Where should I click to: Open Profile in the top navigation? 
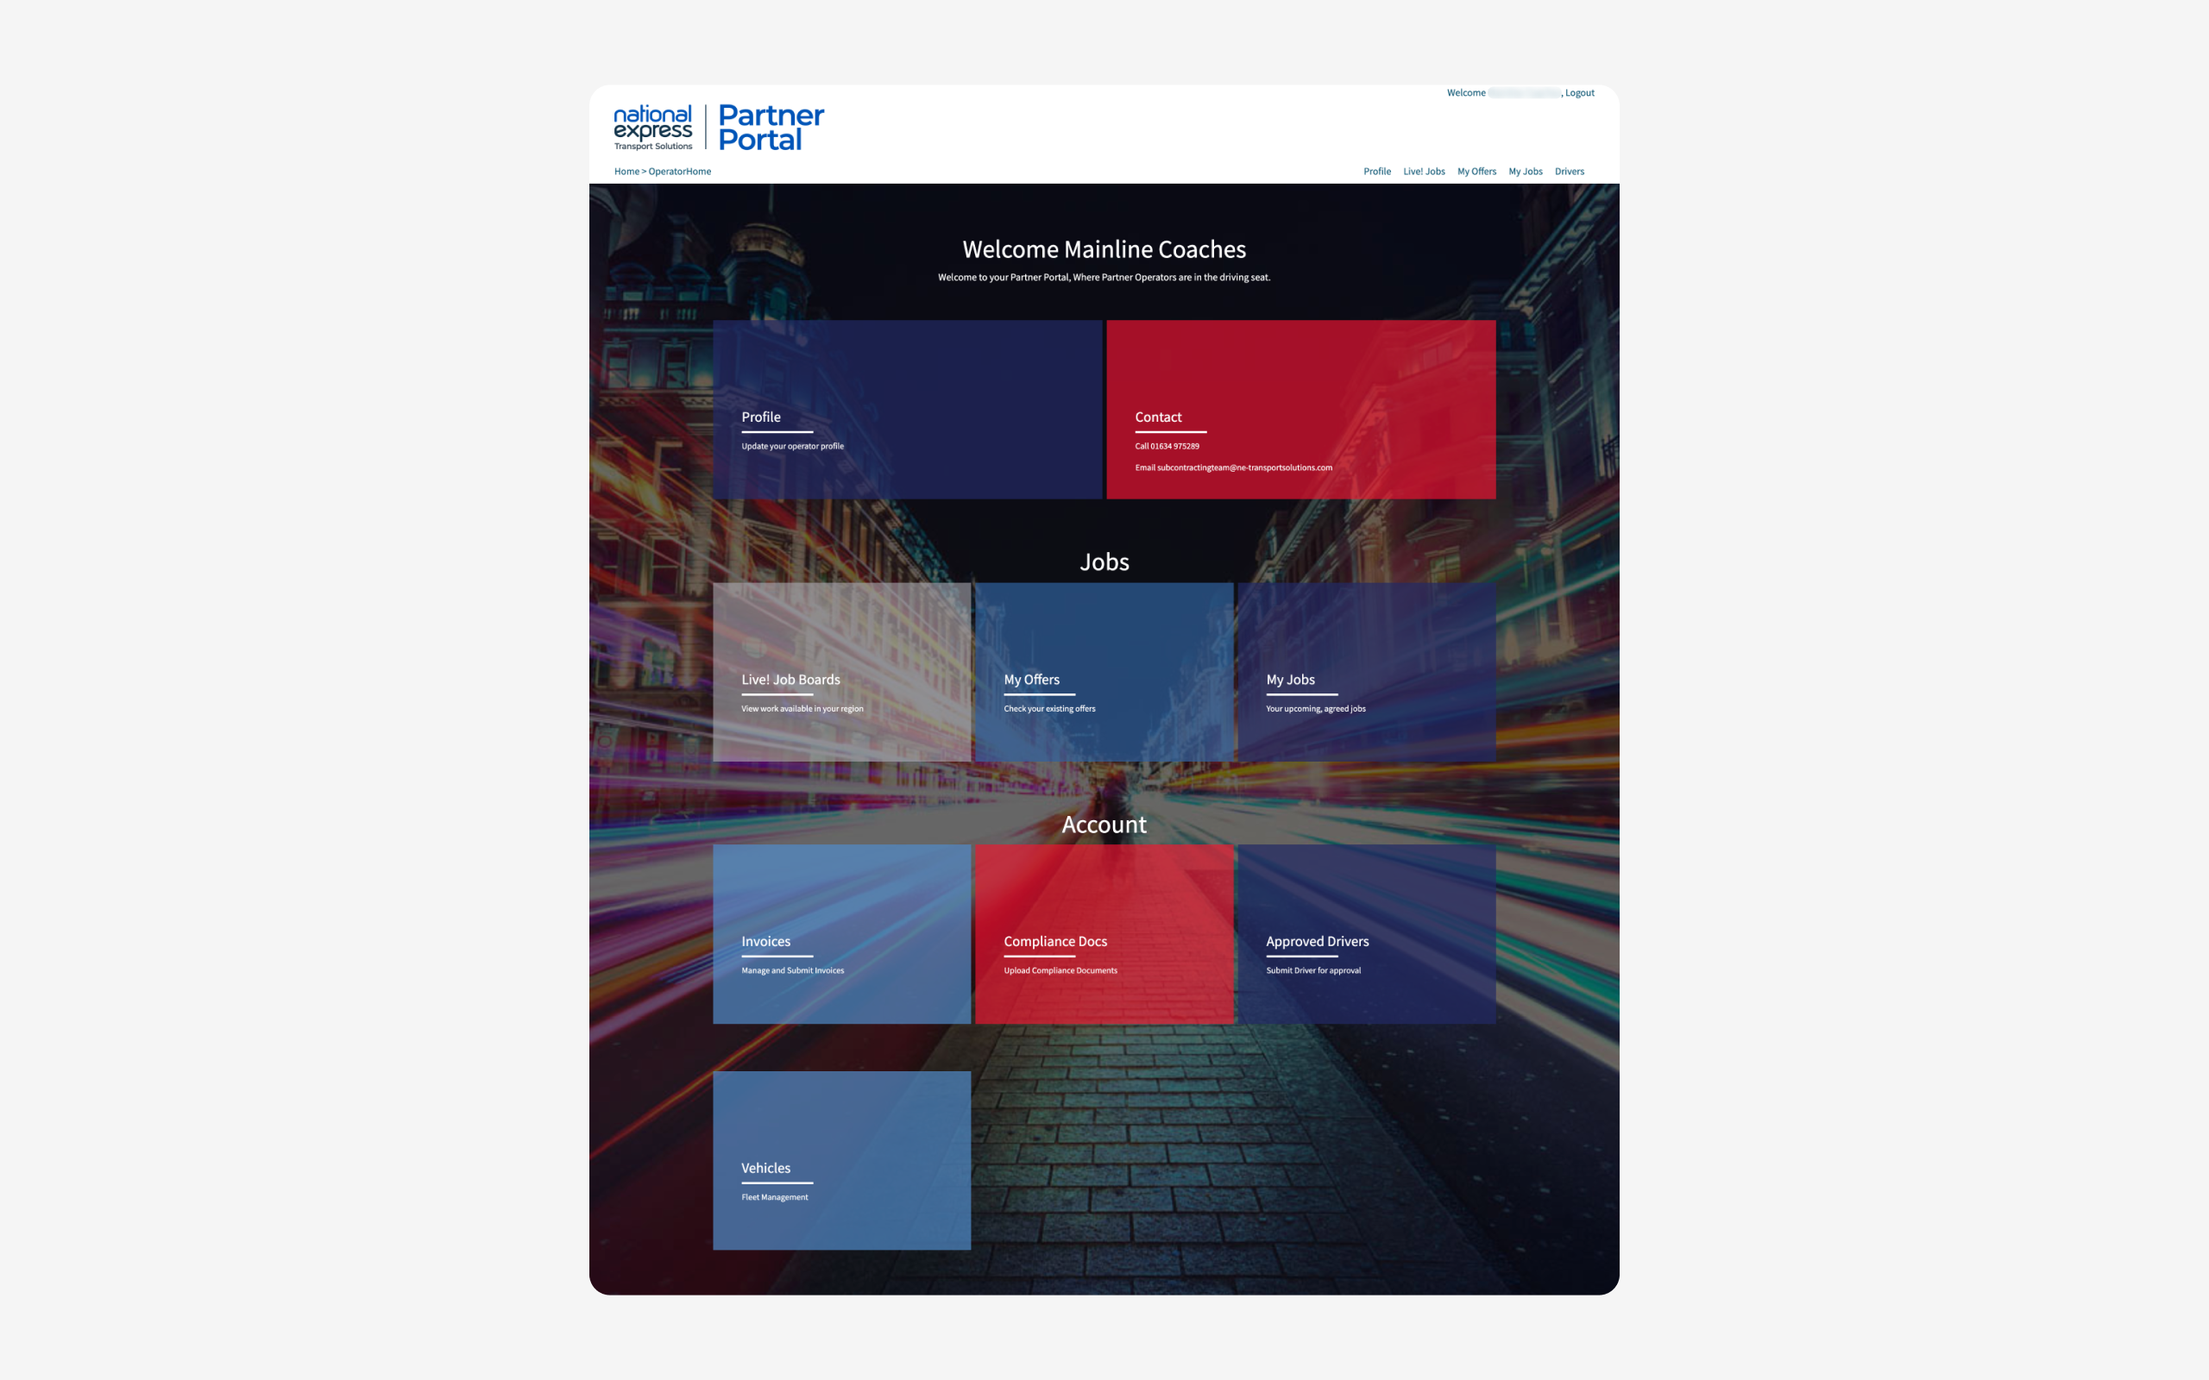[x=1376, y=172]
